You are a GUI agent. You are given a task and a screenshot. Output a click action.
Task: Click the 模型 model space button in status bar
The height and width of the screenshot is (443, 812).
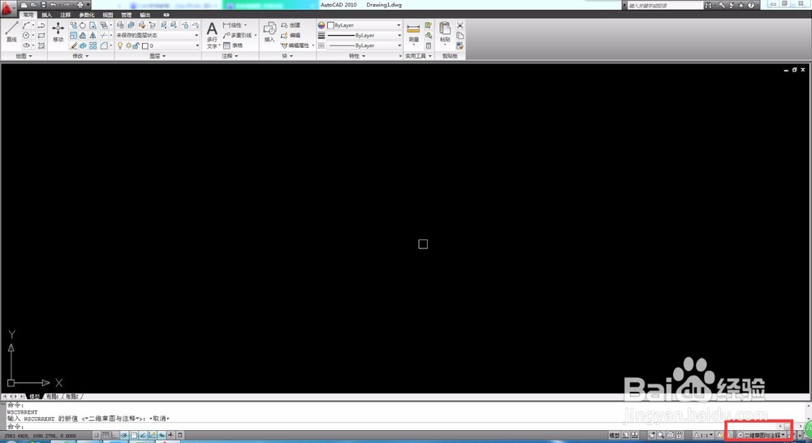pyautogui.click(x=614, y=435)
